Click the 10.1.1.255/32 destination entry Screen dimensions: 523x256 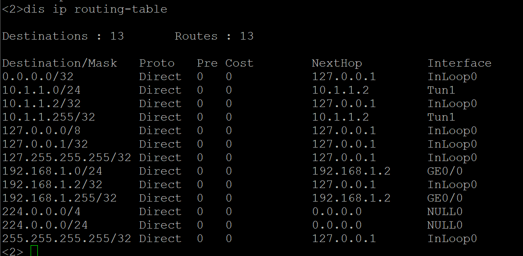tap(49, 117)
